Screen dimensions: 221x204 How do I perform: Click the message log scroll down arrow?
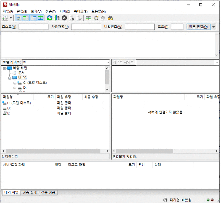coord(217,55)
